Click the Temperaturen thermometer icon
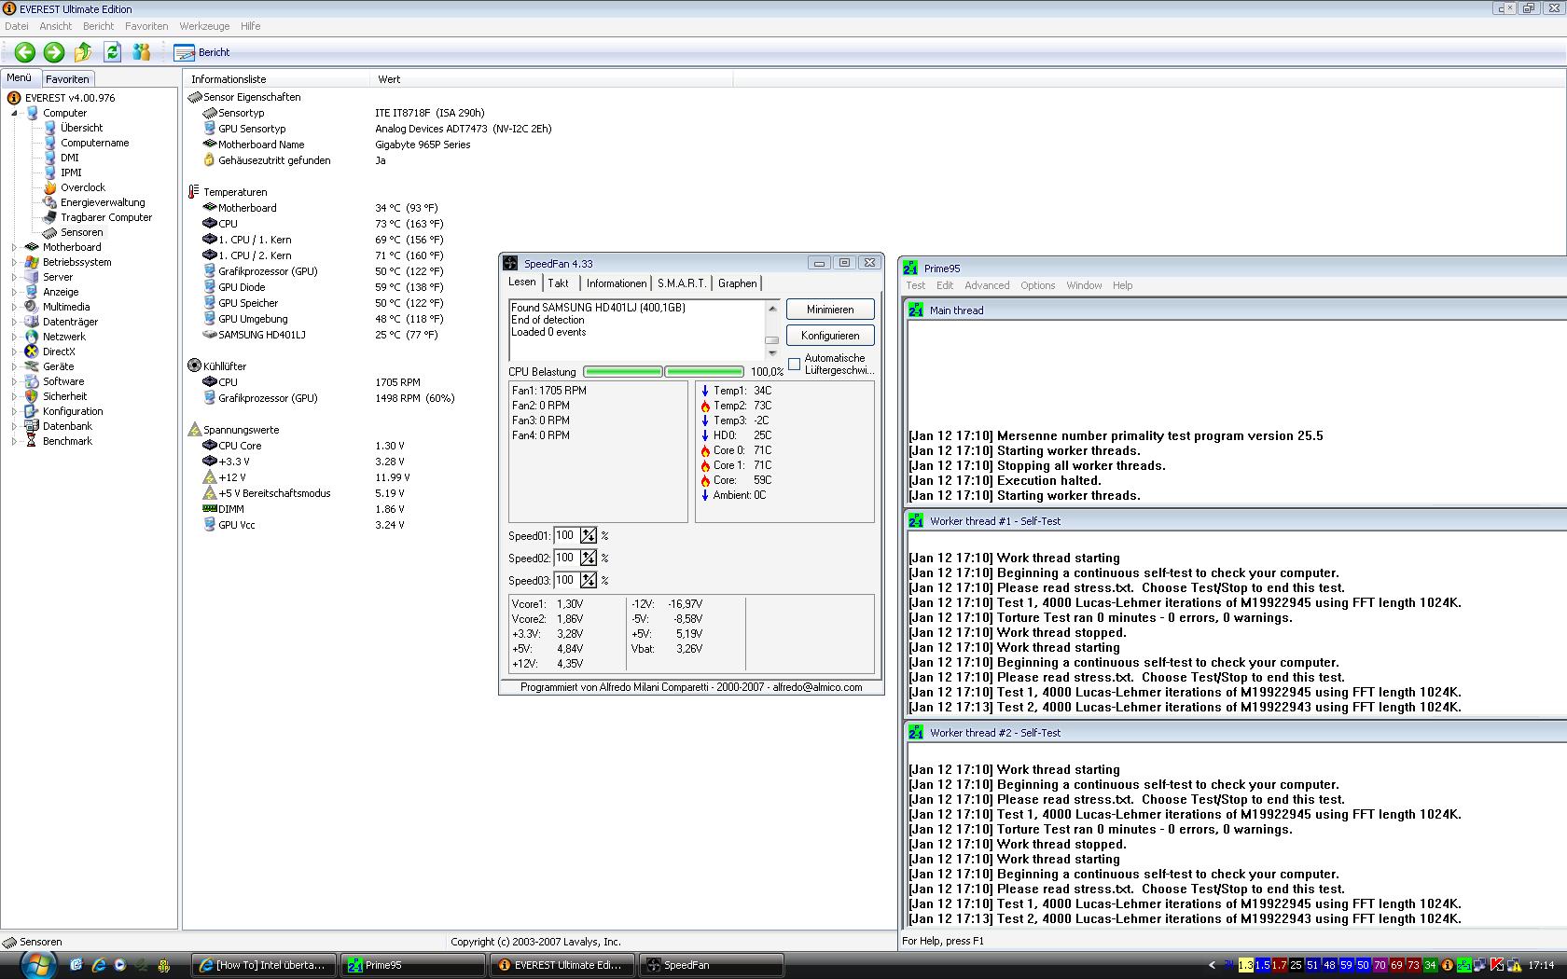Viewport: 1567px width, 979px height. coord(194,192)
